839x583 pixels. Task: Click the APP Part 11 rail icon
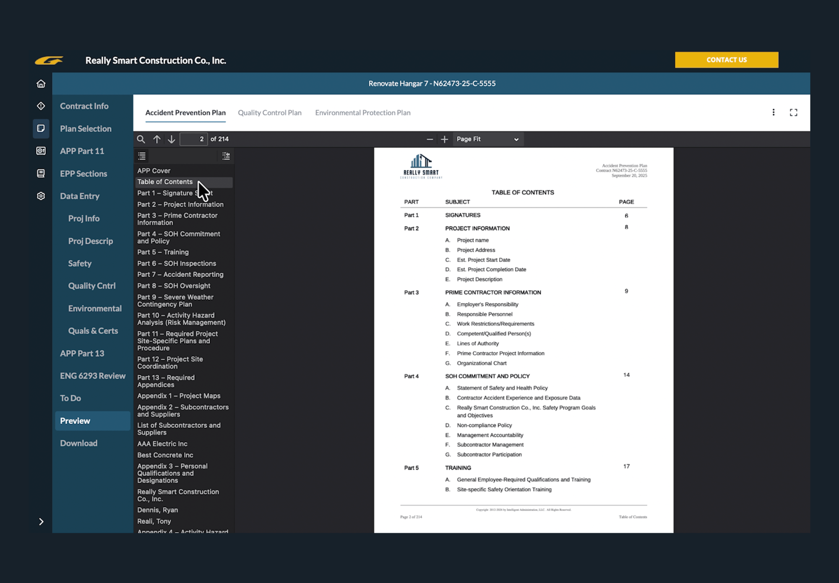(41, 151)
